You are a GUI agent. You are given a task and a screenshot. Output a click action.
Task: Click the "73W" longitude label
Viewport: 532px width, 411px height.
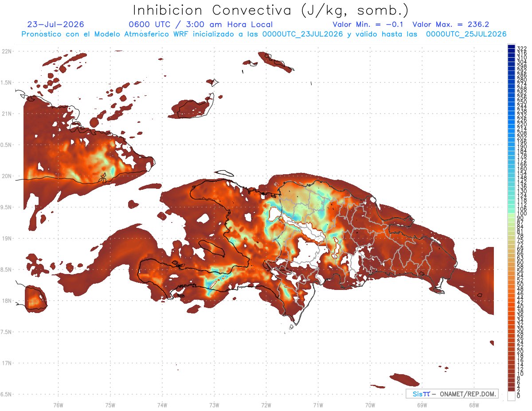click(214, 405)
